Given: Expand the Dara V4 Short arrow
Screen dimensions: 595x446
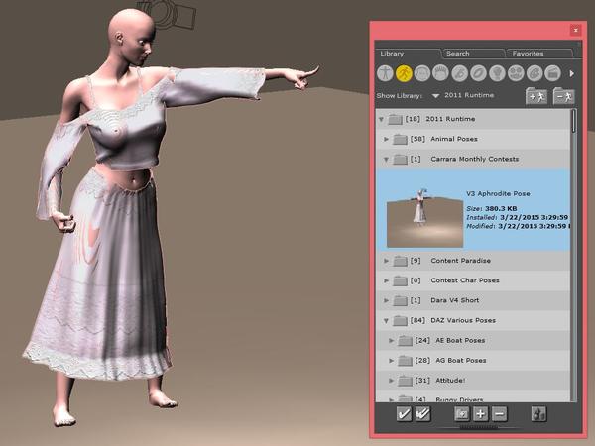Looking at the screenshot, I should [387, 300].
